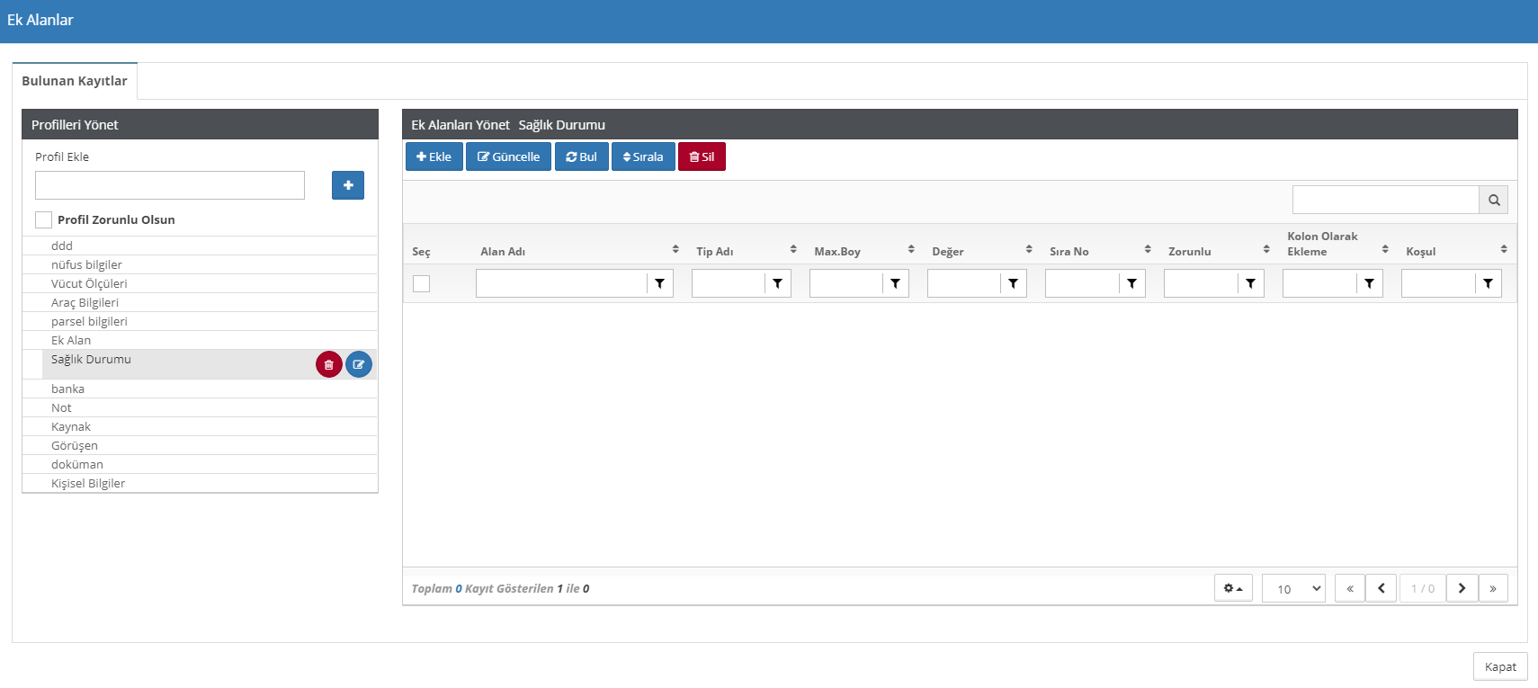Enable the Profil Zorunlu Olsun checkbox
The image size is (1538, 688).
tap(43, 219)
